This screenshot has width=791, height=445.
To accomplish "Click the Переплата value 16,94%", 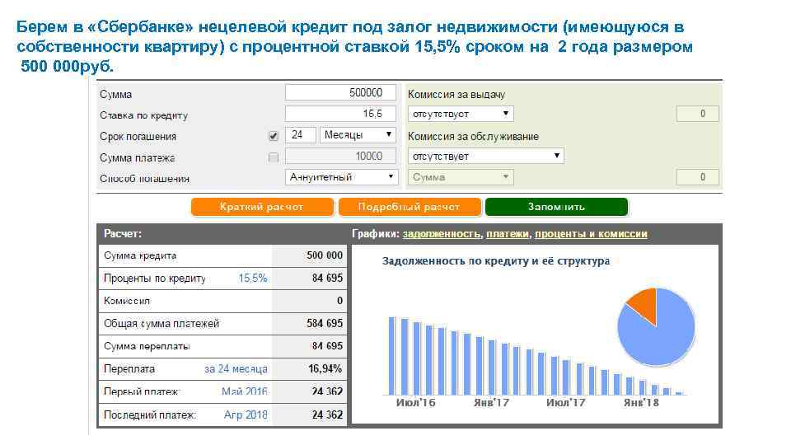I will [325, 369].
